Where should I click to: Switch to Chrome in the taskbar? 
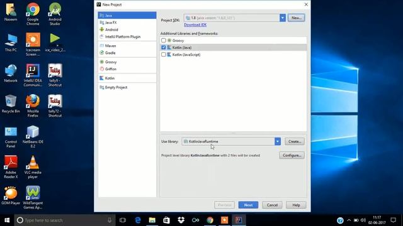(210, 220)
